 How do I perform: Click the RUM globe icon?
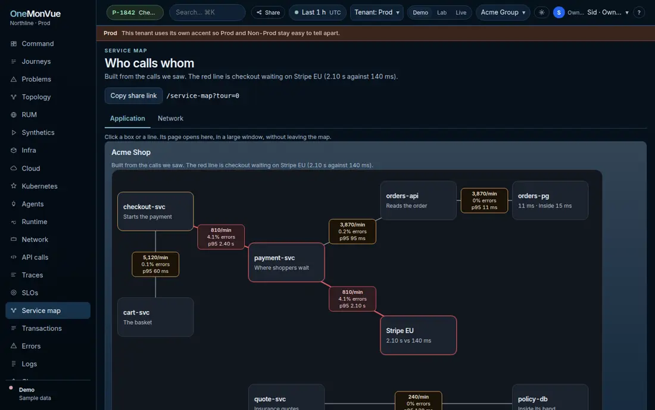coord(13,114)
